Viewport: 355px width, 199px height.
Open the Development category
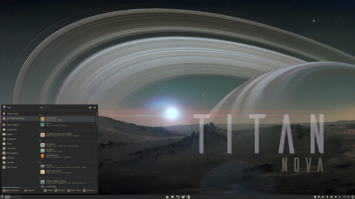[20, 125]
